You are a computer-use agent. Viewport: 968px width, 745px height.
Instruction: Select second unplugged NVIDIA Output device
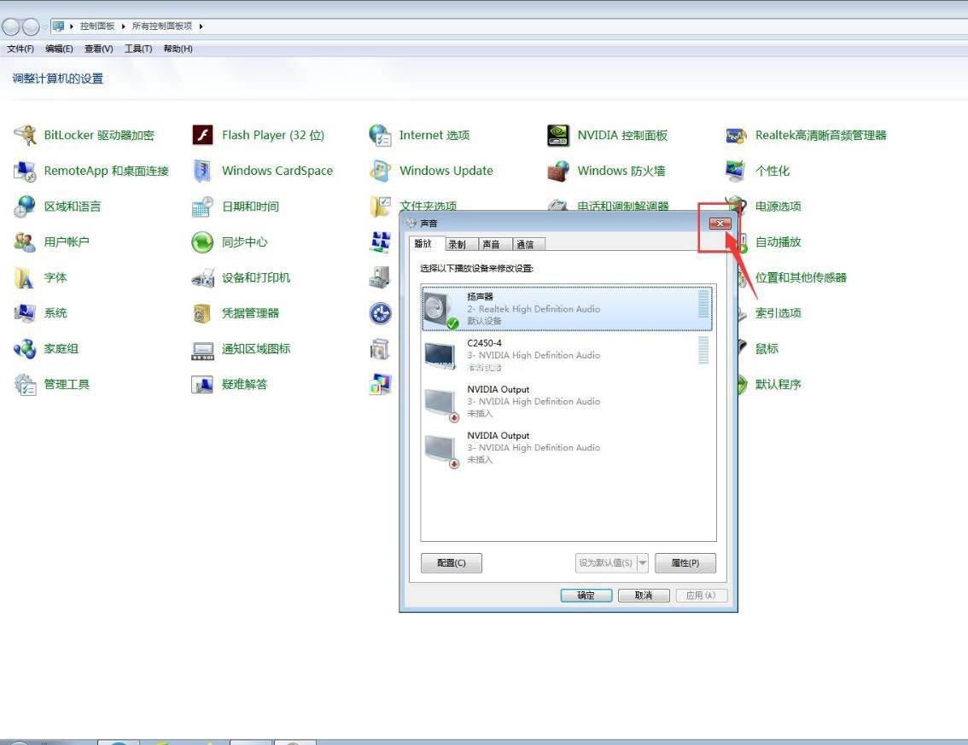(x=566, y=447)
